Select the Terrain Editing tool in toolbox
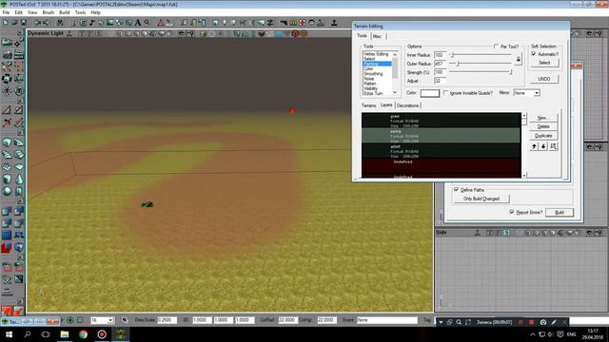Image resolution: width=609 pixels, height=342 pixels. pyautogui.click(x=7, y=54)
